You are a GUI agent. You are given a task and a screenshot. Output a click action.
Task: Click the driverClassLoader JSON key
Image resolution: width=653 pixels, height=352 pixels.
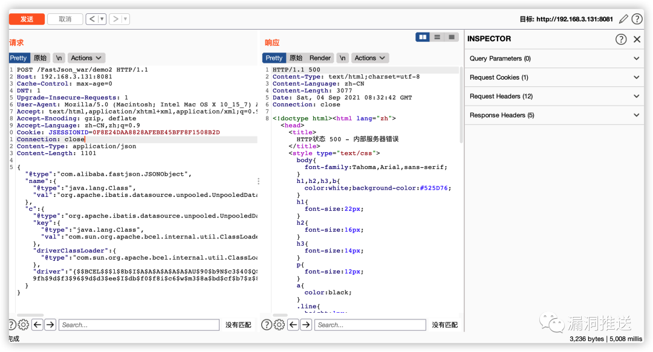pos(73,251)
